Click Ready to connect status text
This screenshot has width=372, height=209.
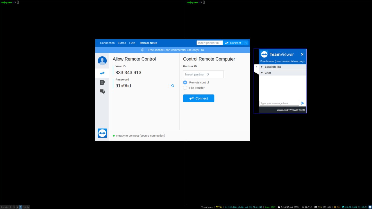click(141, 136)
